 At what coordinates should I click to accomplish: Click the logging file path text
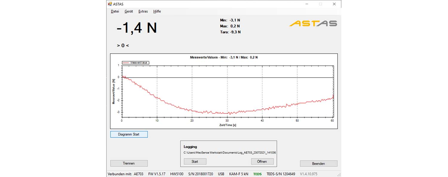[229, 153]
